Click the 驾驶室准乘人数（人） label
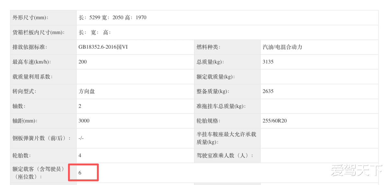 [x=225, y=155]
